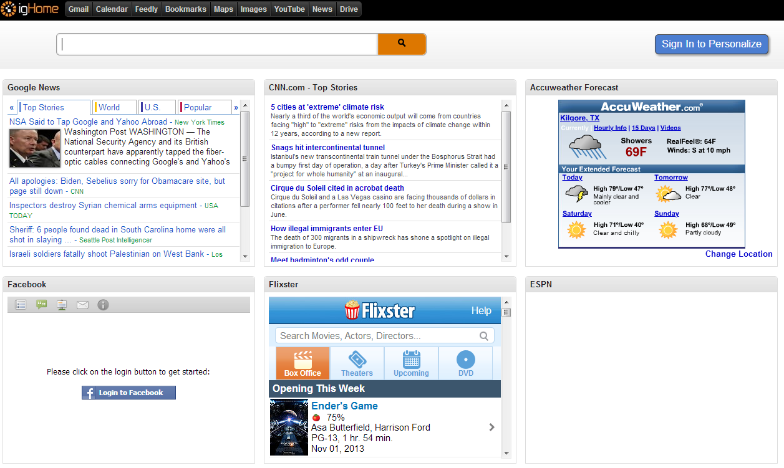The width and height of the screenshot is (784, 468).
Task: Click Today's thunderstorm weather icon
Action: click(576, 194)
